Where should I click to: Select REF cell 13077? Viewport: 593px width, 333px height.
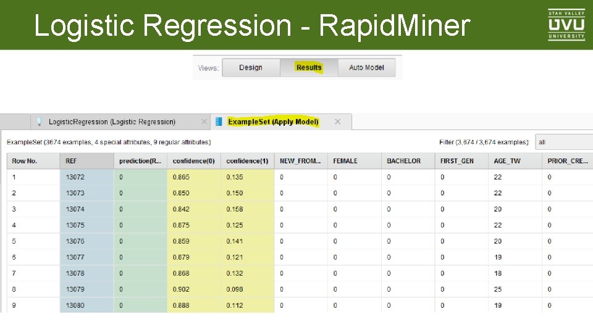pyautogui.click(x=86, y=257)
